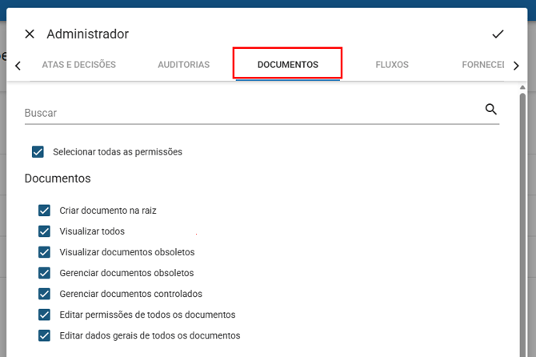Toggle Gerenciar documentos obsoletos checkbox
536x357 pixels.
[x=45, y=273]
